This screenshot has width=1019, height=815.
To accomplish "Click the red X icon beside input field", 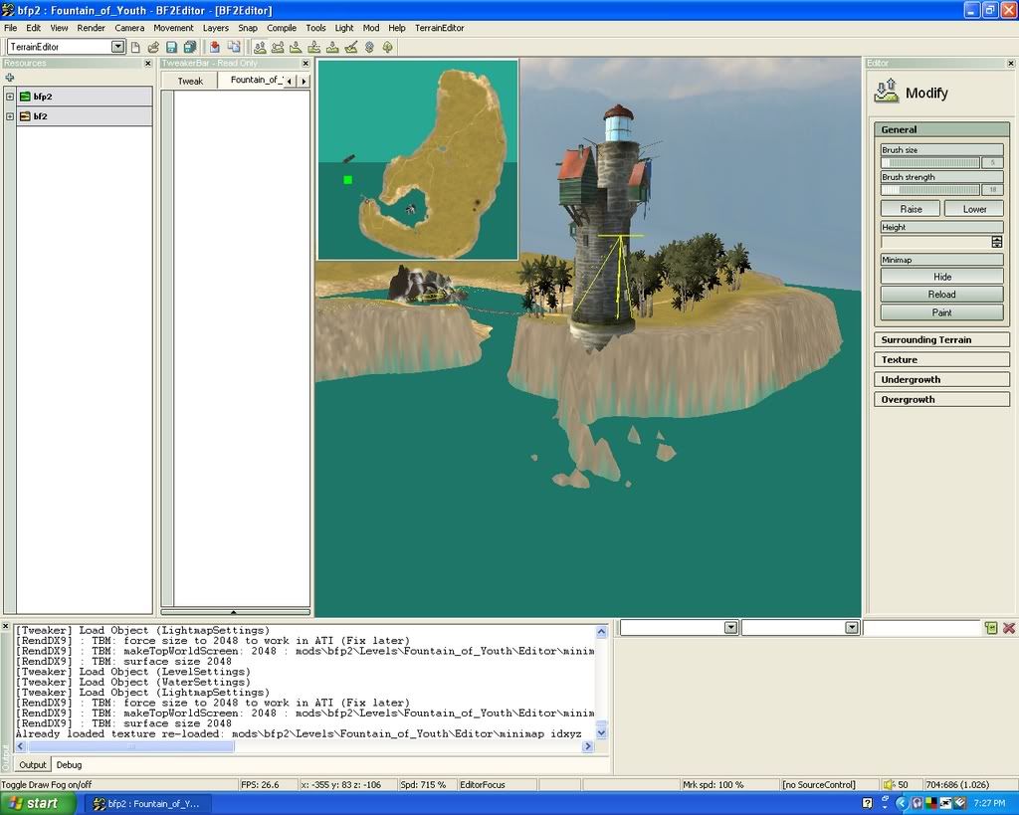I will [1008, 628].
